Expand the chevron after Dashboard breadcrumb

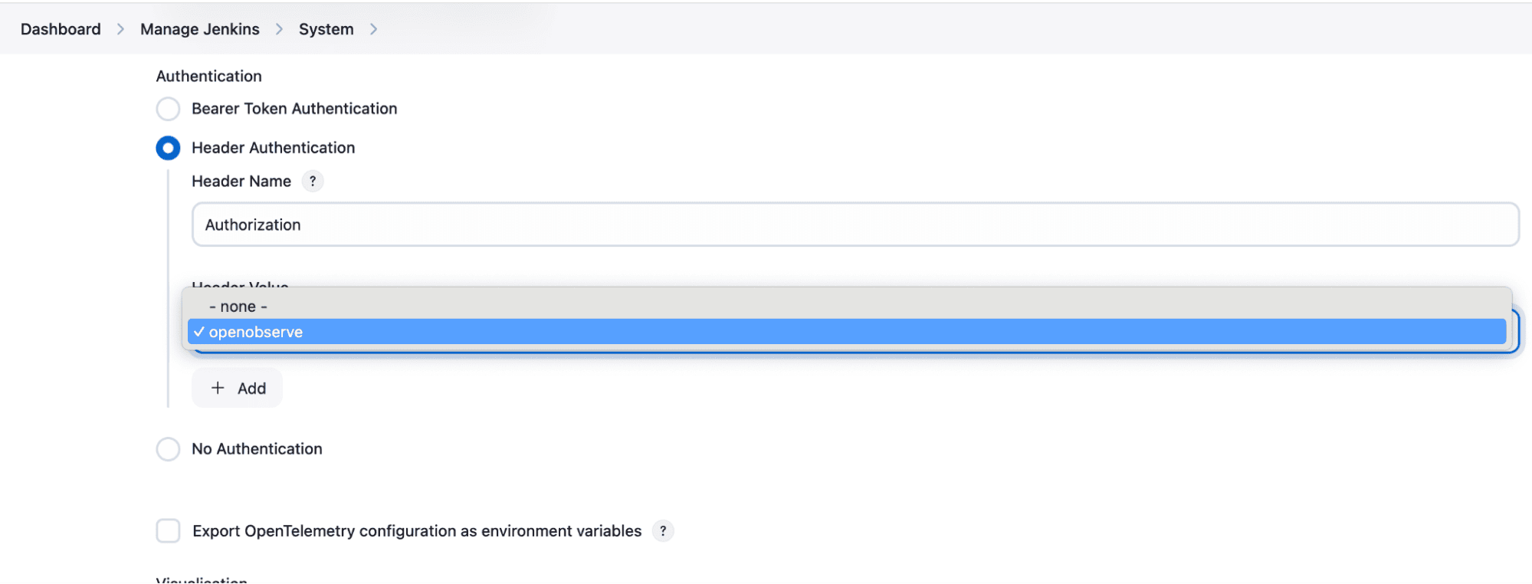[x=120, y=29]
